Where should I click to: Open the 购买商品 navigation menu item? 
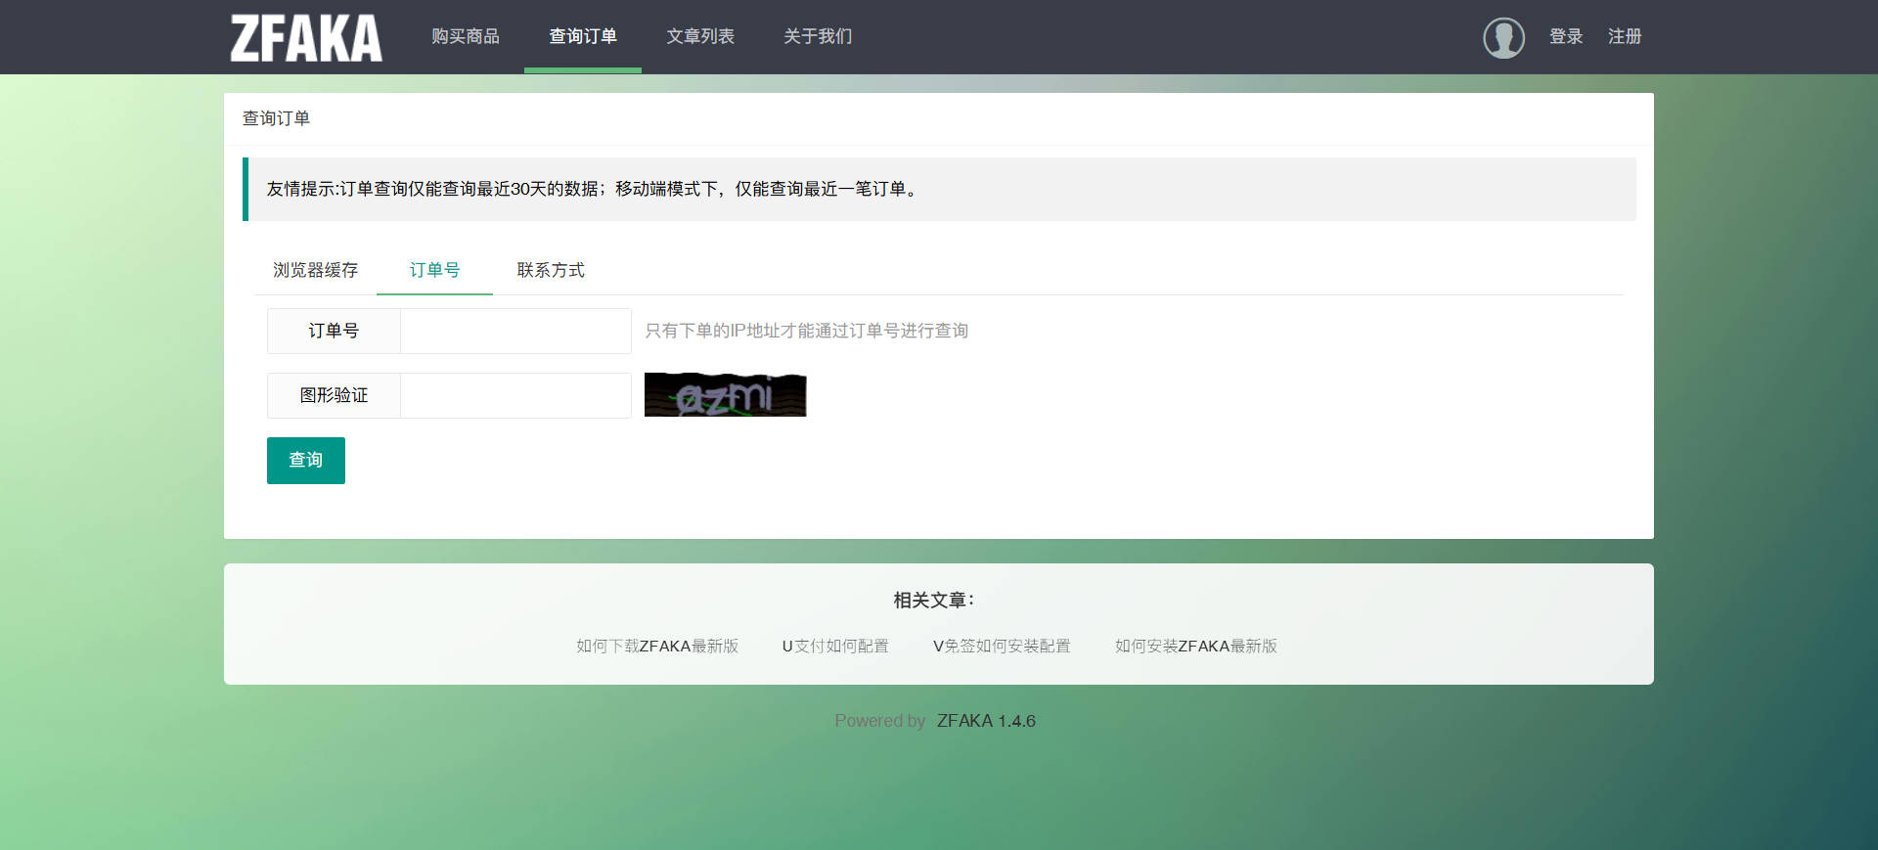click(466, 36)
